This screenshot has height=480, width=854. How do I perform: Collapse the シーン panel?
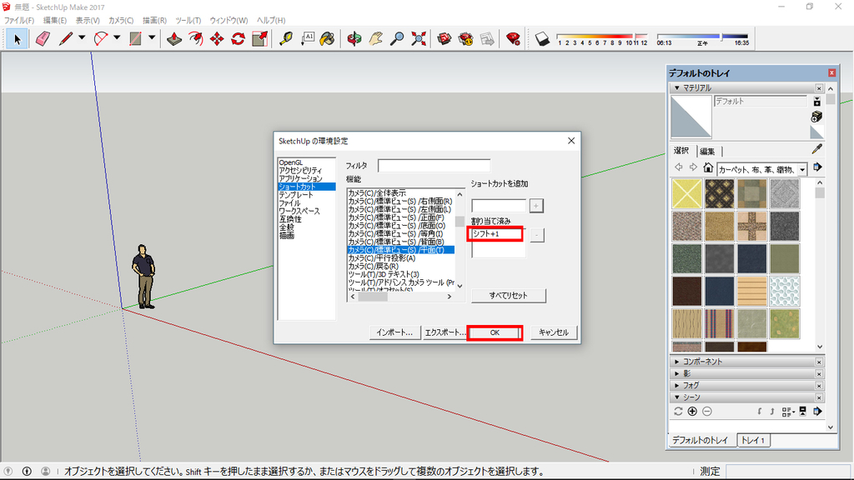[677, 397]
